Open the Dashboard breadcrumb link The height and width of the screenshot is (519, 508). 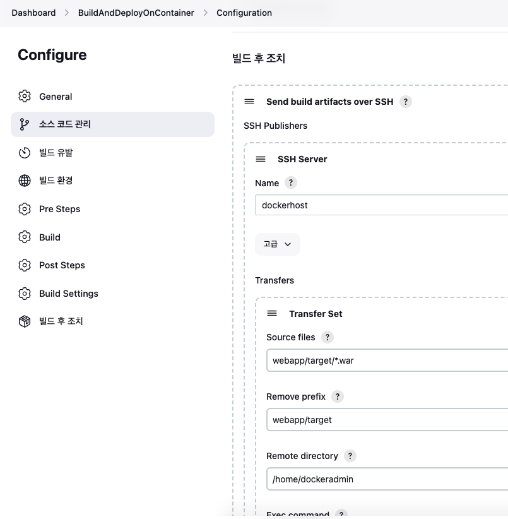point(33,13)
